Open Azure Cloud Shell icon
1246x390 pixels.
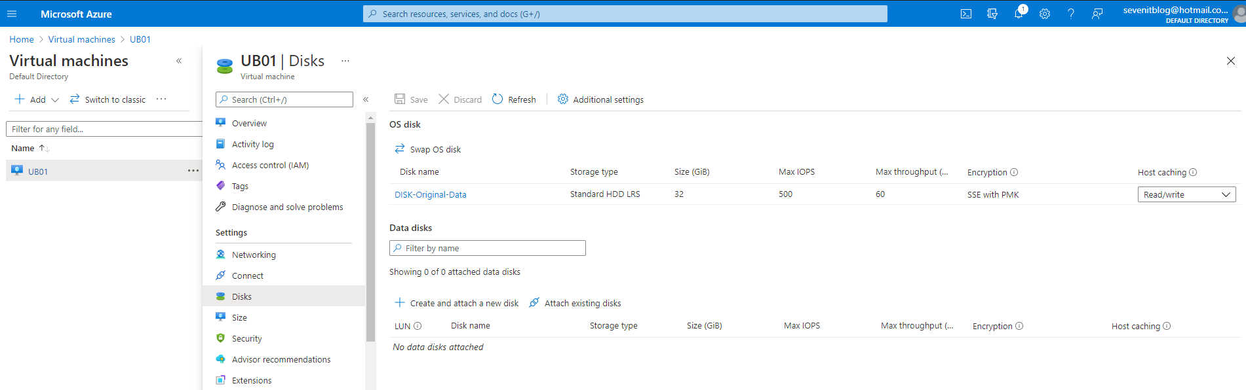click(965, 14)
